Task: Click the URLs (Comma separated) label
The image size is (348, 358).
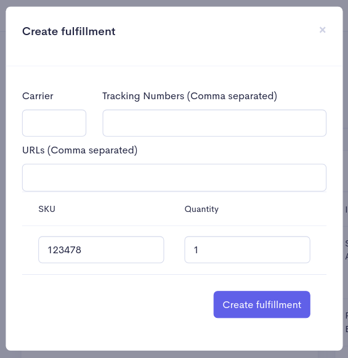Action: click(x=80, y=150)
